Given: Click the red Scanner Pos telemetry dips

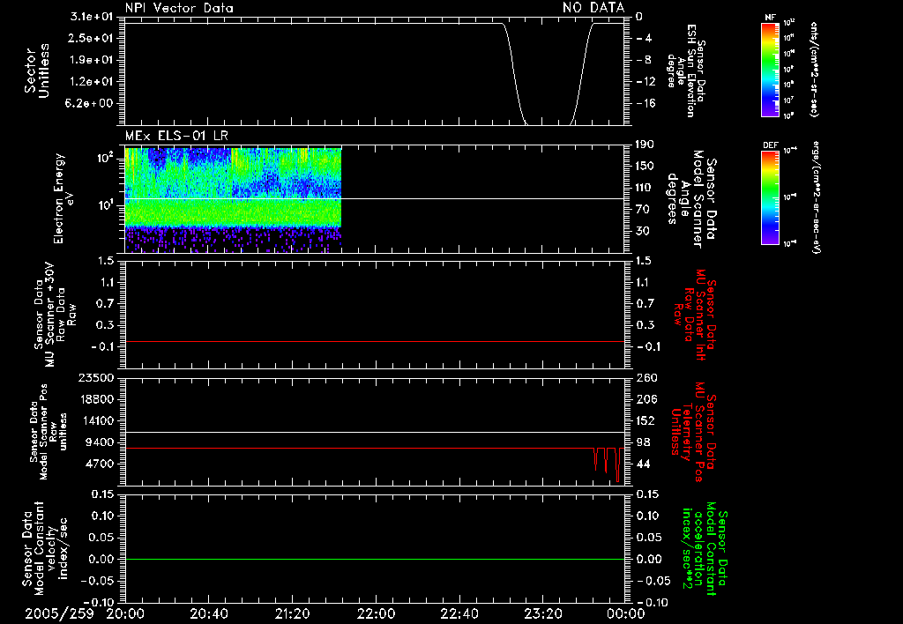Looking at the screenshot, I should [x=608, y=464].
